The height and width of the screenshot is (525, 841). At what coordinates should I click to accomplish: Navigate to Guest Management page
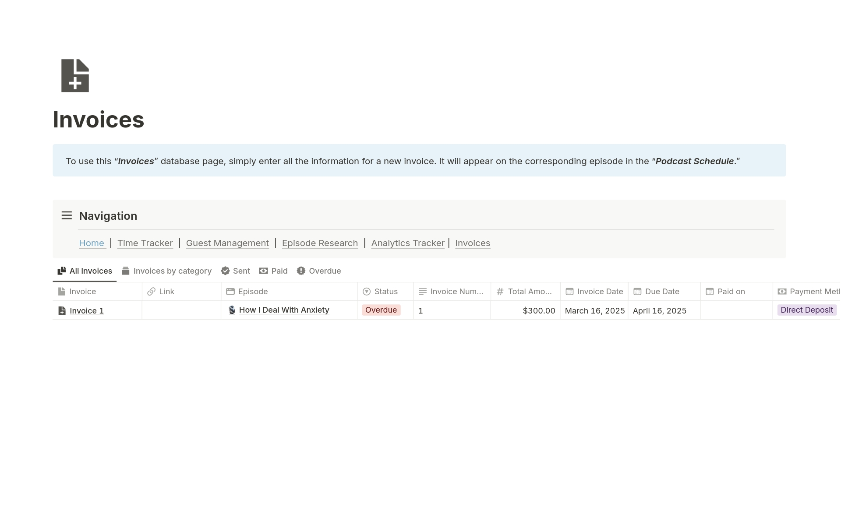point(227,243)
